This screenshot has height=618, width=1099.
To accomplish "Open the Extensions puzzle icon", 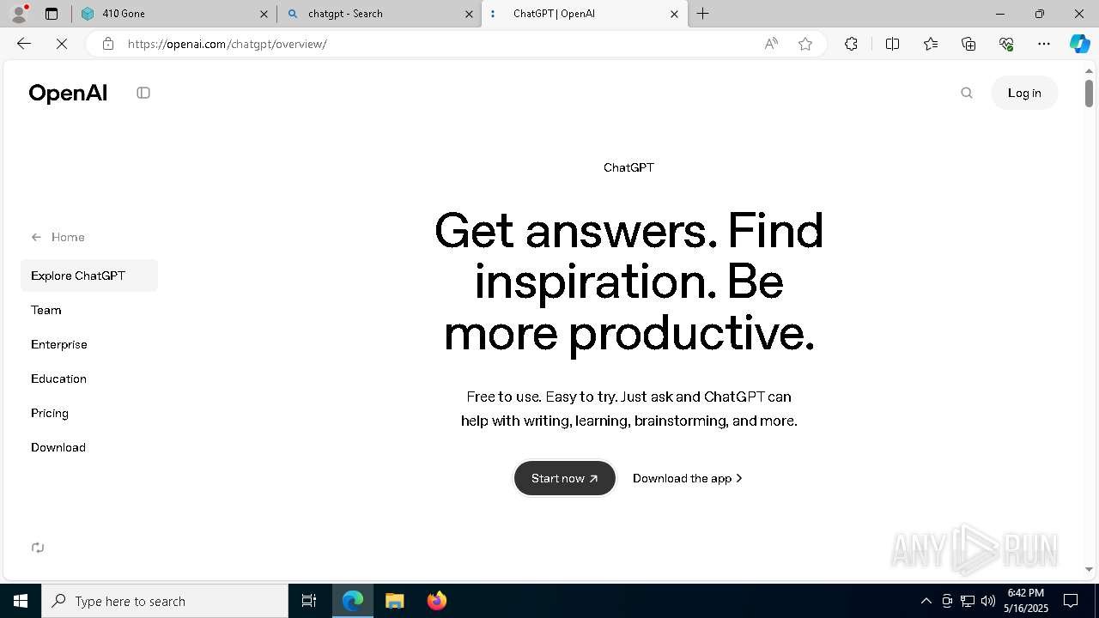I will tap(851, 44).
